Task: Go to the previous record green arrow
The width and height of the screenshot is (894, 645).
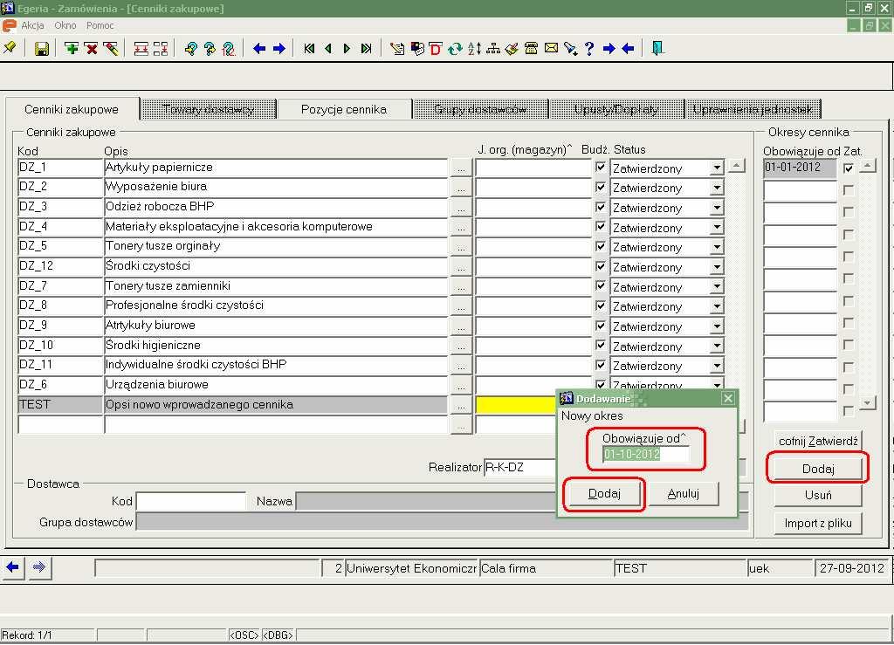Action: pos(328,48)
